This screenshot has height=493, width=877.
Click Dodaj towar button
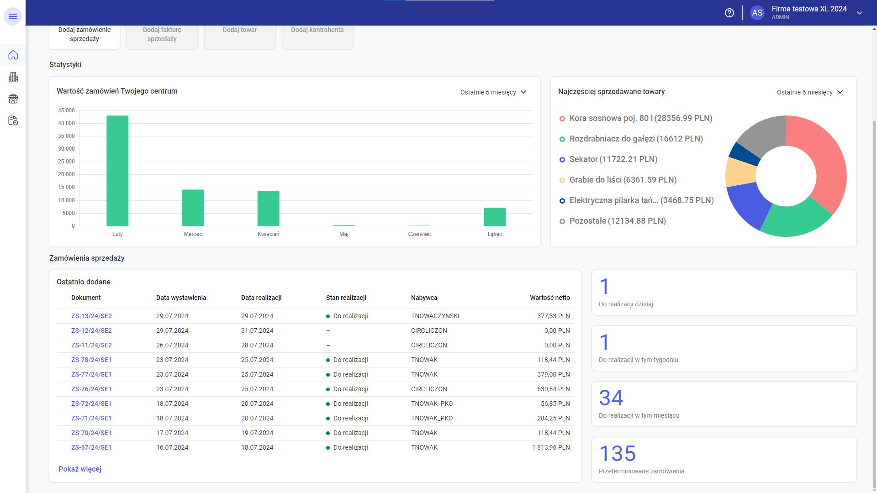point(240,37)
